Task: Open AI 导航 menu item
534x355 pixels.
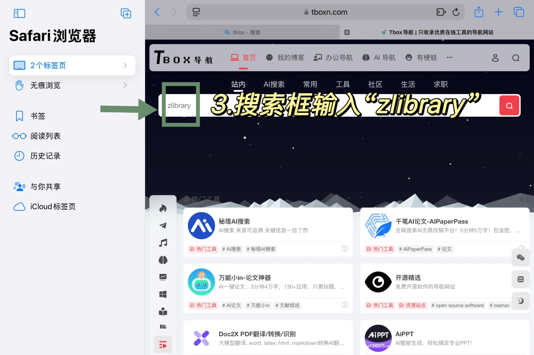Action: coord(379,58)
